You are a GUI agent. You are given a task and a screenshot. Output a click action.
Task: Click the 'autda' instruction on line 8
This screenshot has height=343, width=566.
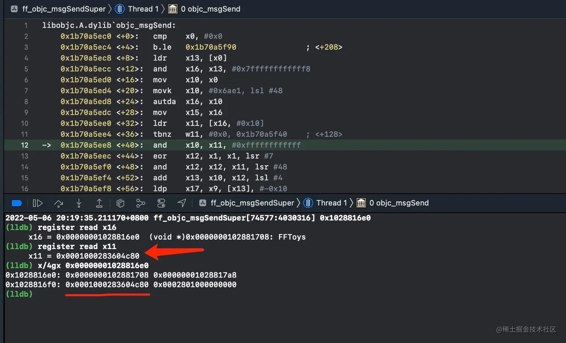pyautogui.click(x=164, y=101)
